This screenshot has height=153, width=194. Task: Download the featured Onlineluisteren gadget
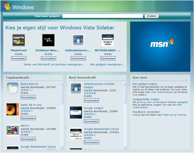click(78, 59)
